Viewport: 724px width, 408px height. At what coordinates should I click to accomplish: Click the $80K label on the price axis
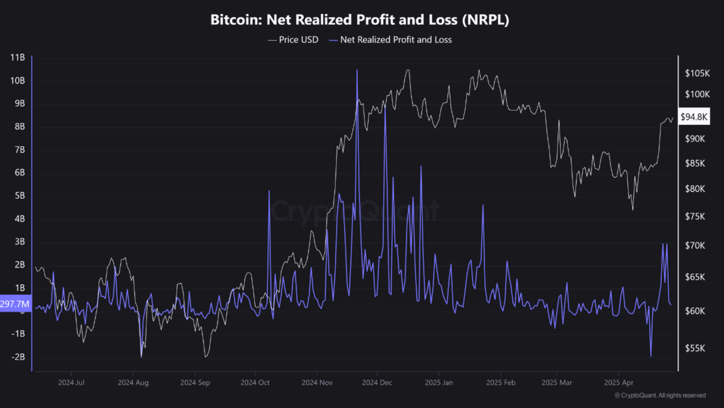(x=695, y=189)
